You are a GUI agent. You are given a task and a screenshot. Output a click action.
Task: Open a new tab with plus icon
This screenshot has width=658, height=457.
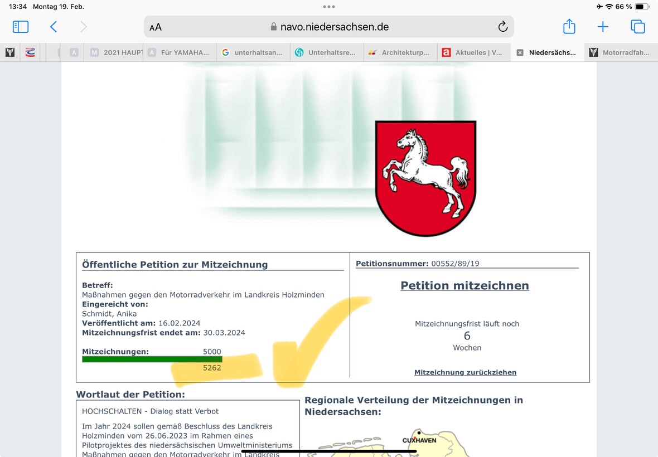coord(603,27)
